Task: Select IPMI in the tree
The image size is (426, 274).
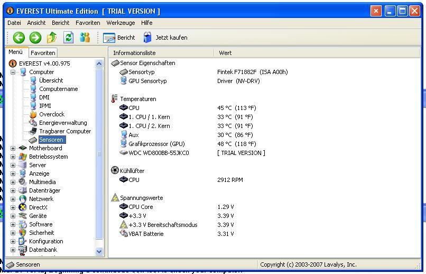Action: coord(45,105)
